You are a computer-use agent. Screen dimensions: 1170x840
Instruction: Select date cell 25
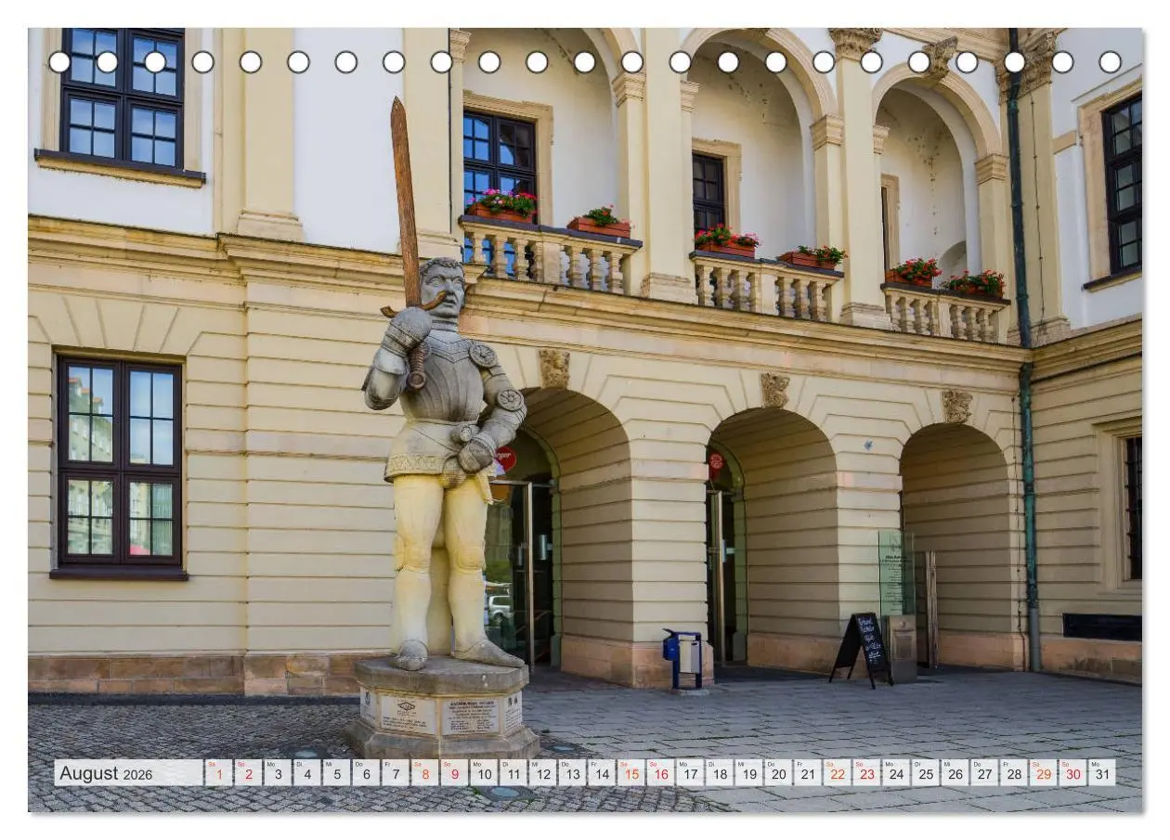[x=926, y=772]
